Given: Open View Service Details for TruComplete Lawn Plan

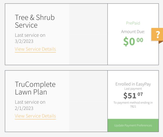Looking at the screenshot, I should [x=35, y=116].
